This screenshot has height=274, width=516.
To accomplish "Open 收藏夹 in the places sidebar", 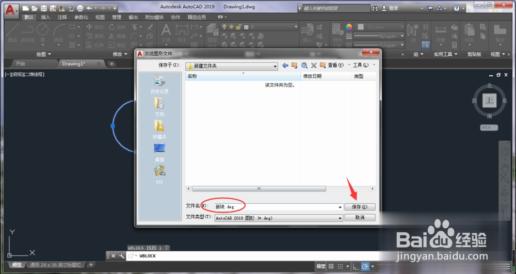I will pyautogui.click(x=159, y=130).
